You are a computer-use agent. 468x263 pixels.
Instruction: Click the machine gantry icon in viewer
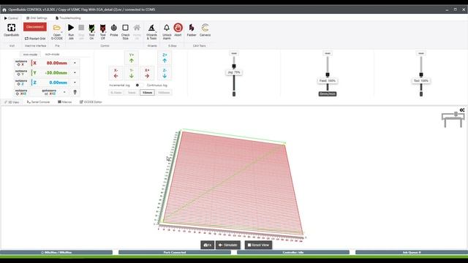coord(453,120)
